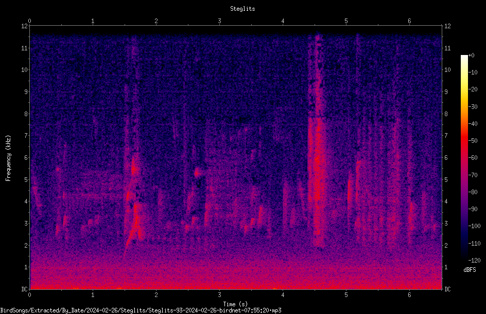This screenshot has width=486, height=314.
Task: Click the 12 kHz label on left axis
Action: click(x=25, y=26)
